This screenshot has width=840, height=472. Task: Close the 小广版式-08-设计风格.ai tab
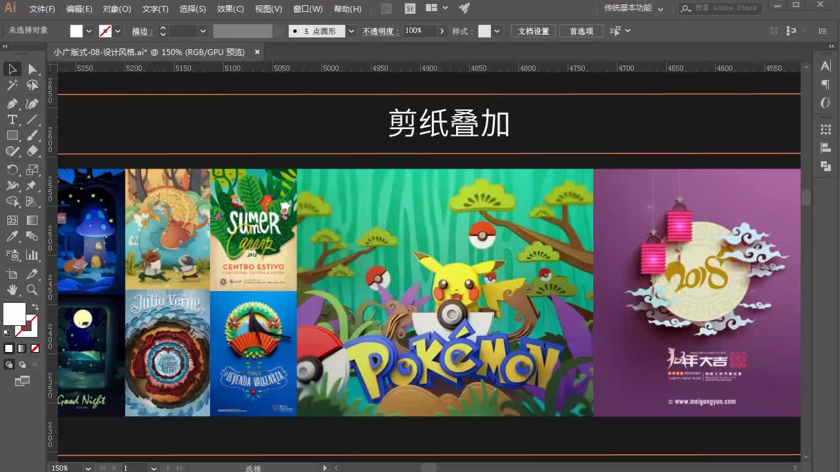point(257,52)
